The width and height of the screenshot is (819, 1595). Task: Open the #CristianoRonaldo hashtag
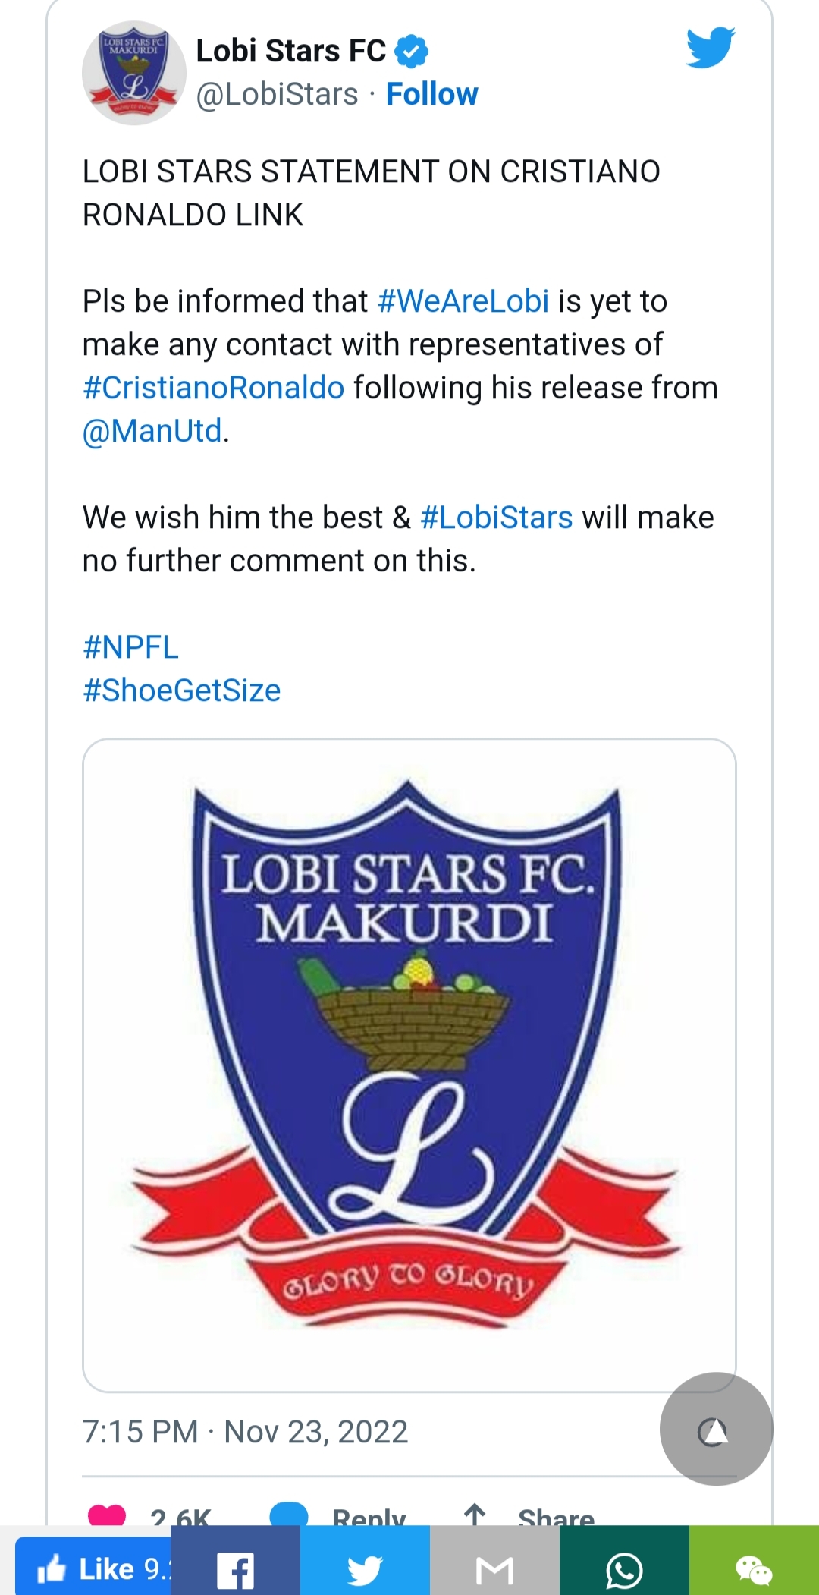click(214, 388)
